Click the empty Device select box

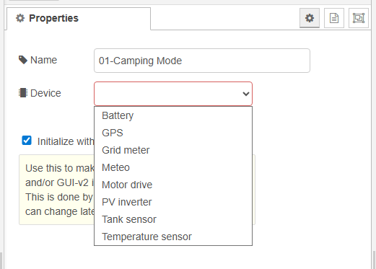pyautogui.click(x=173, y=94)
